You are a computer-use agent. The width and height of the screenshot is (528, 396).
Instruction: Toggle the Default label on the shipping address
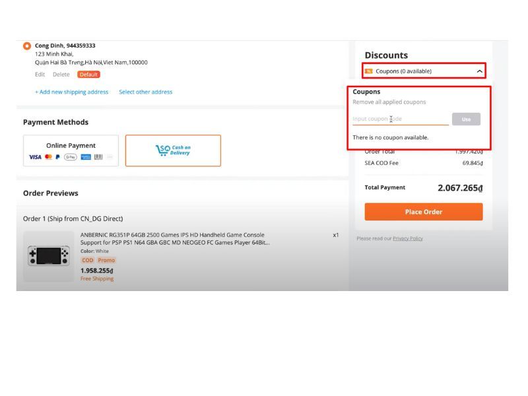click(88, 74)
